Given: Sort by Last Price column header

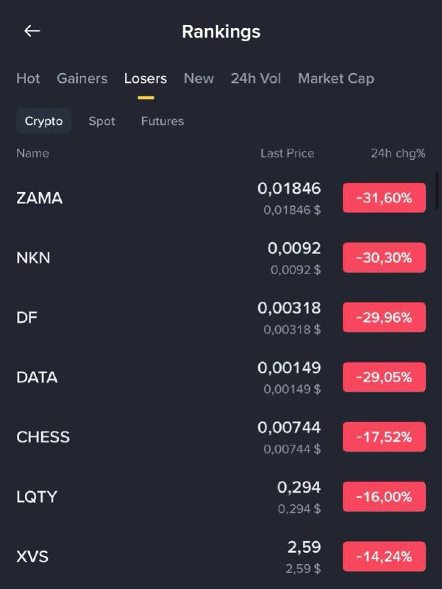Looking at the screenshot, I should (x=287, y=153).
